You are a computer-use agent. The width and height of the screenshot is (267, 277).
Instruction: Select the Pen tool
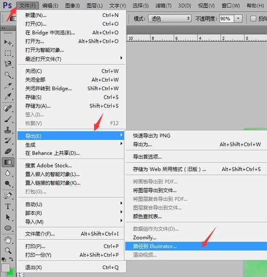7,196
